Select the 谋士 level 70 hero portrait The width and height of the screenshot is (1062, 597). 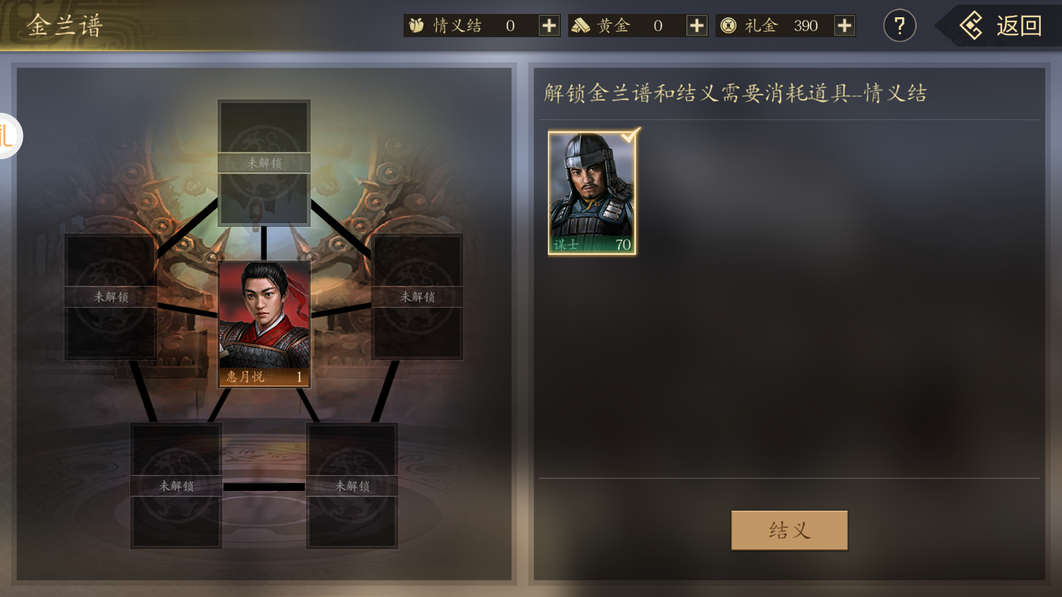click(592, 193)
